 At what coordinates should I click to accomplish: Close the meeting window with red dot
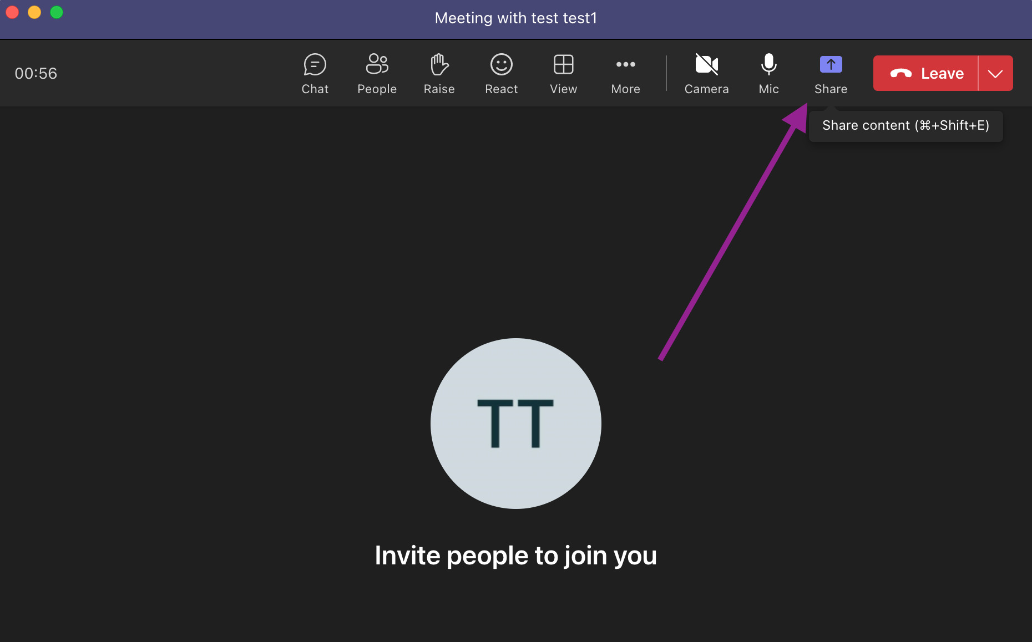point(12,12)
